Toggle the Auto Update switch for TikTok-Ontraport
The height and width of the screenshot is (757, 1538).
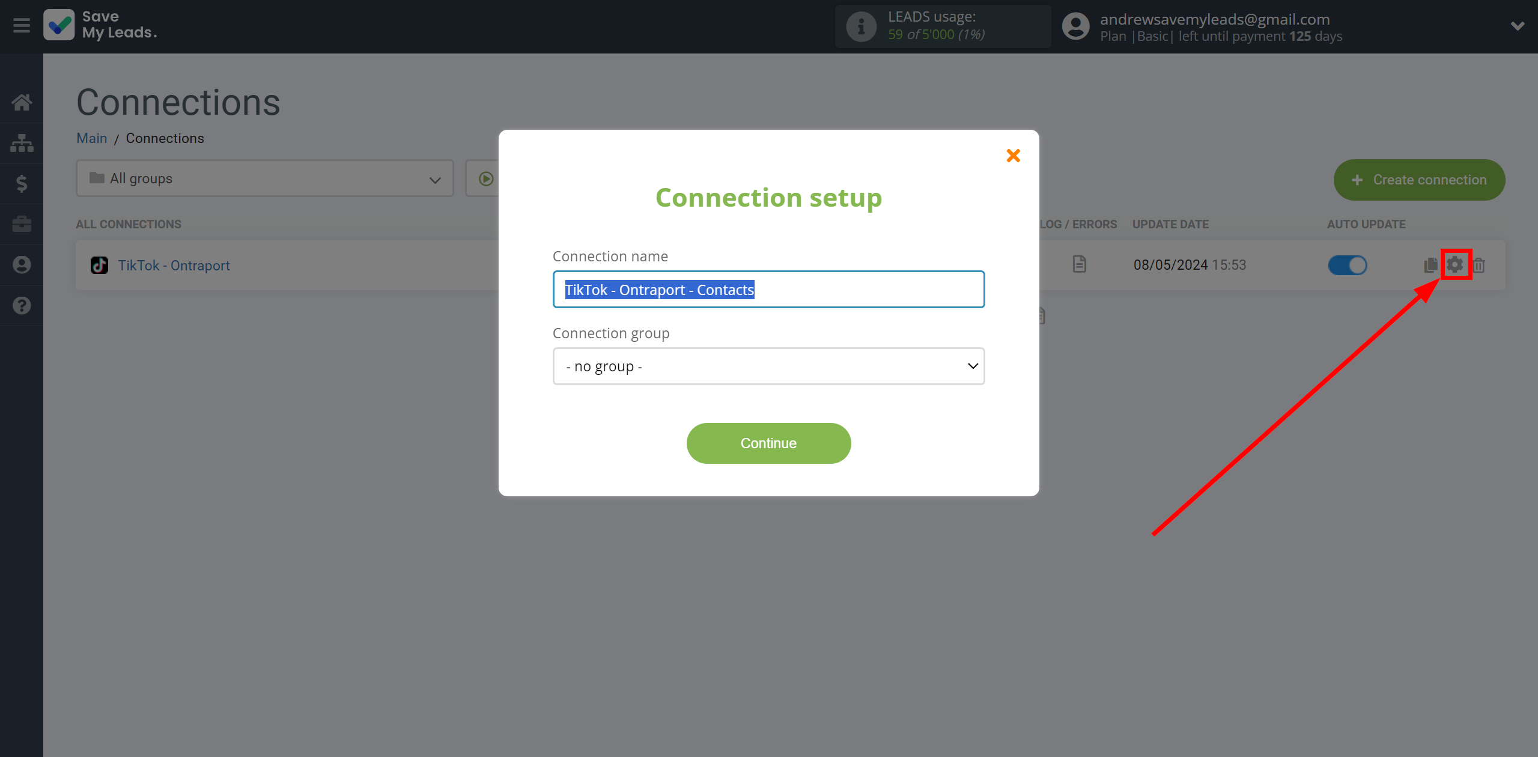pos(1347,265)
